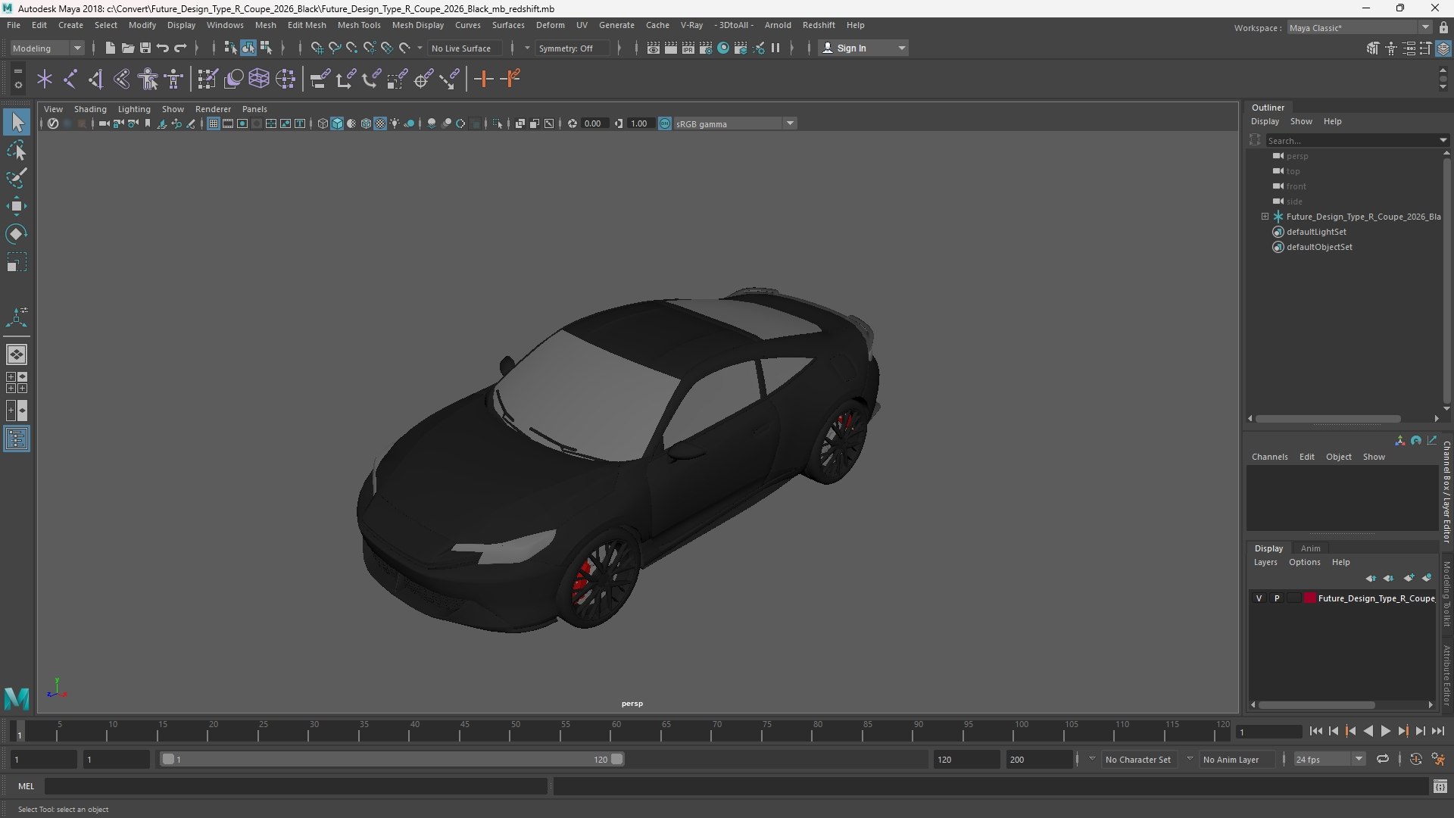This screenshot has height=818, width=1454.
Task: Toggle layer visibility V box
Action: click(x=1259, y=598)
